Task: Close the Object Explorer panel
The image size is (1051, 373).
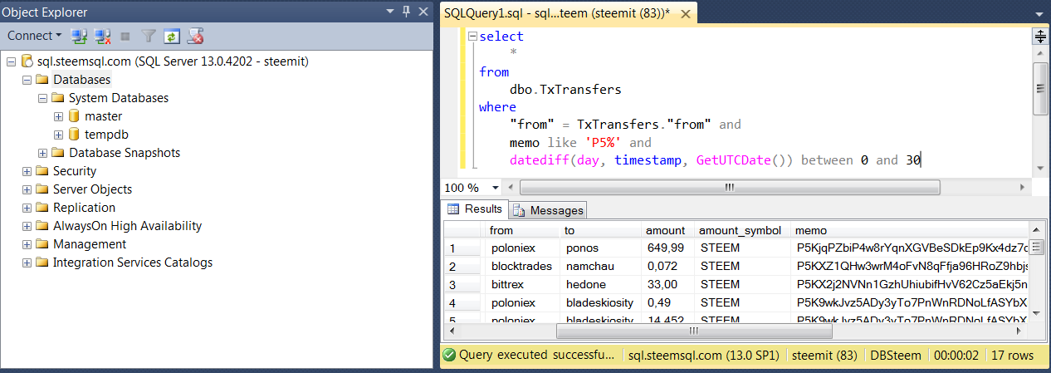Action: (422, 12)
